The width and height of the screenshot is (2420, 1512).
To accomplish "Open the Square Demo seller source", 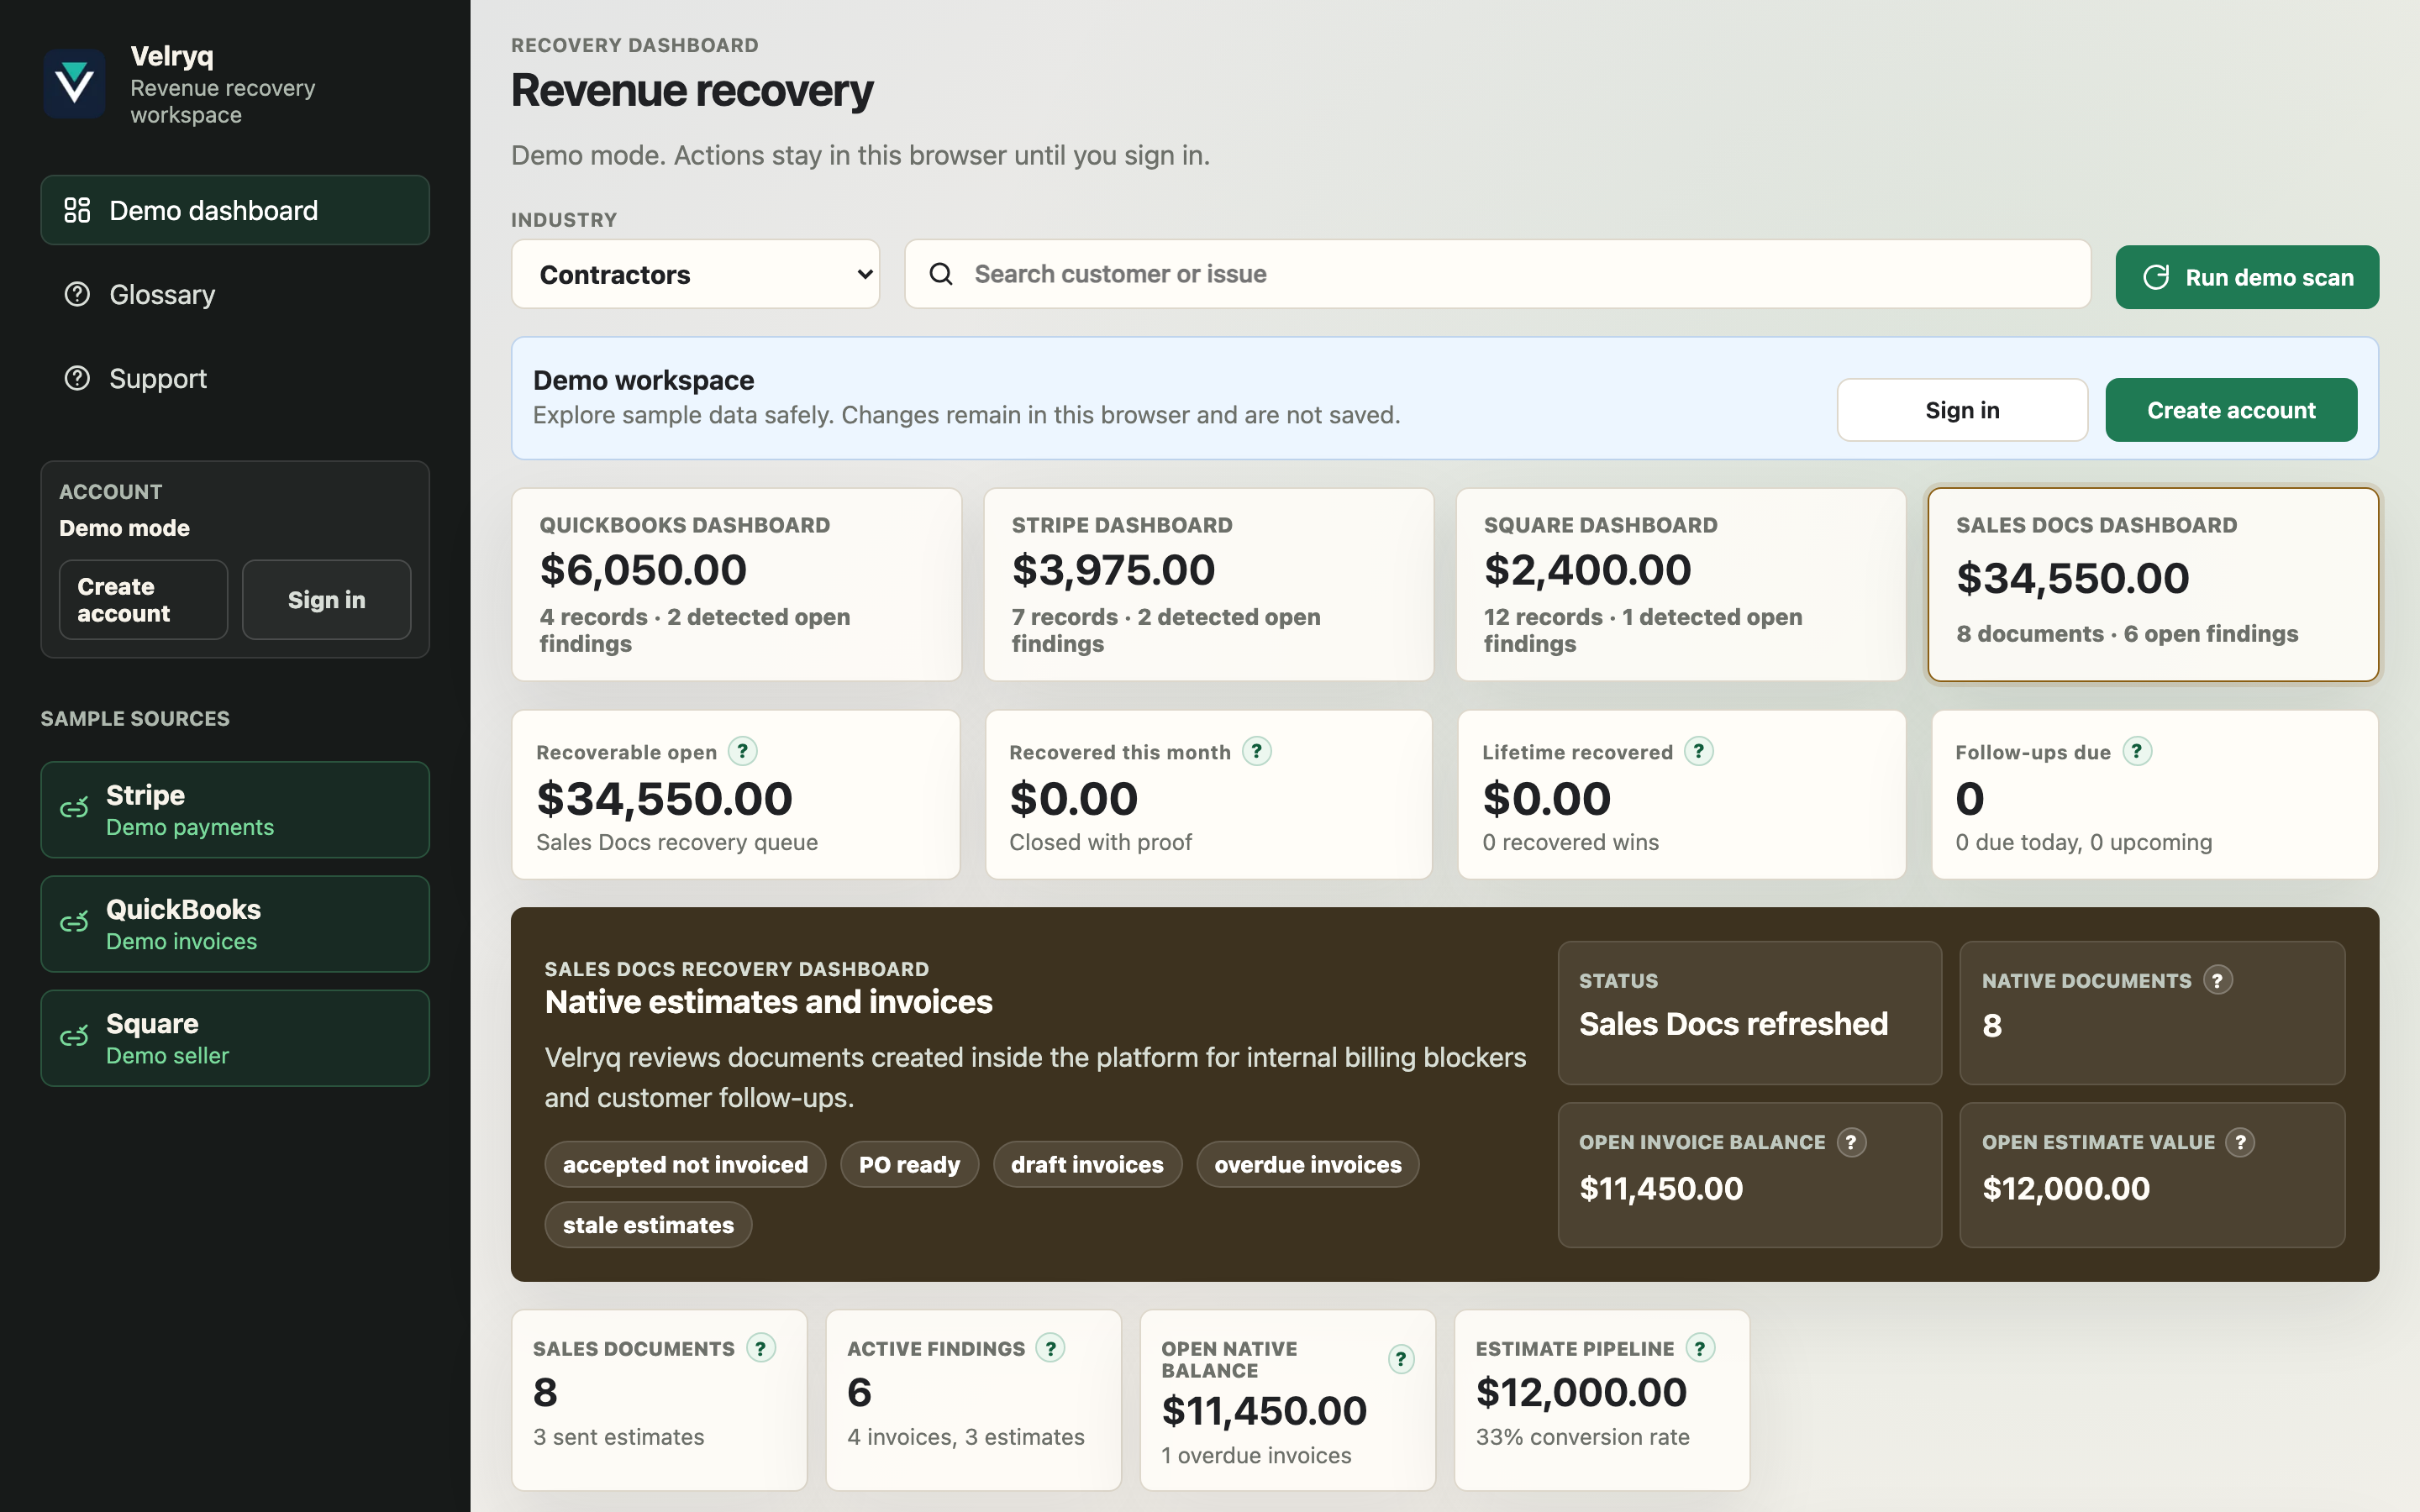I will click(235, 1038).
